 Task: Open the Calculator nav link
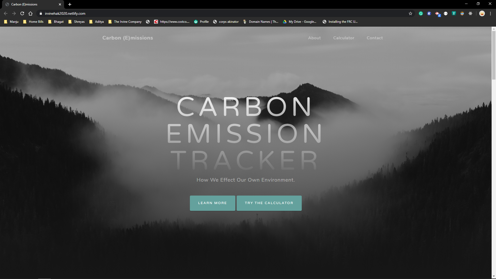click(344, 38)
